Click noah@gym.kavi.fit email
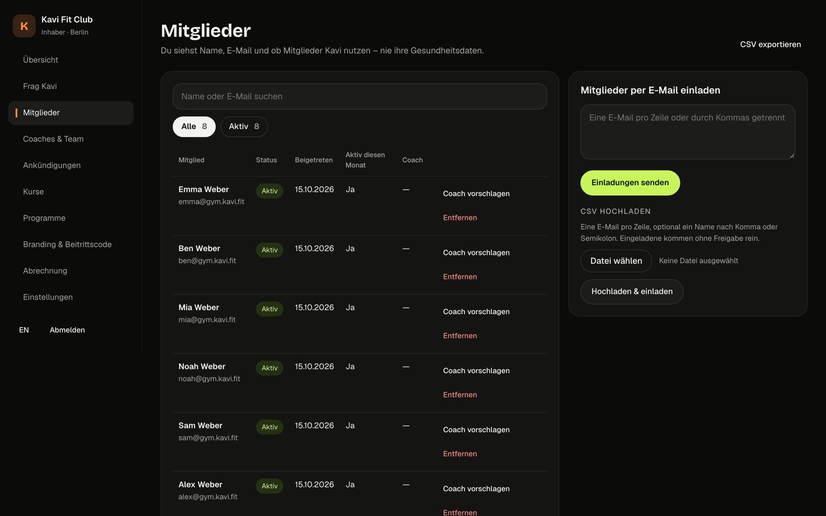The image size is (826, 516). pos(209,379)
